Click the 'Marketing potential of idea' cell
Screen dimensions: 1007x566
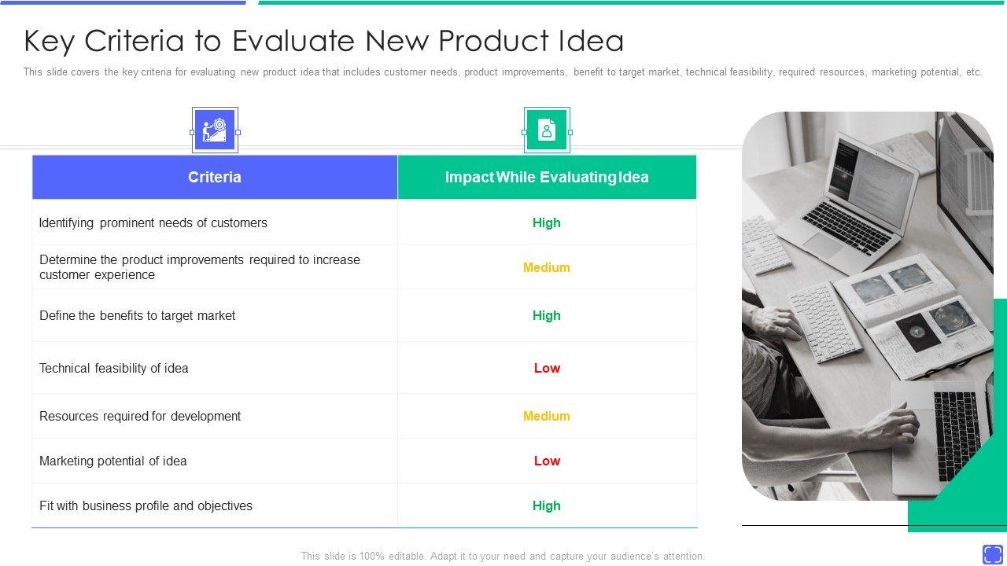click(113, 461)
